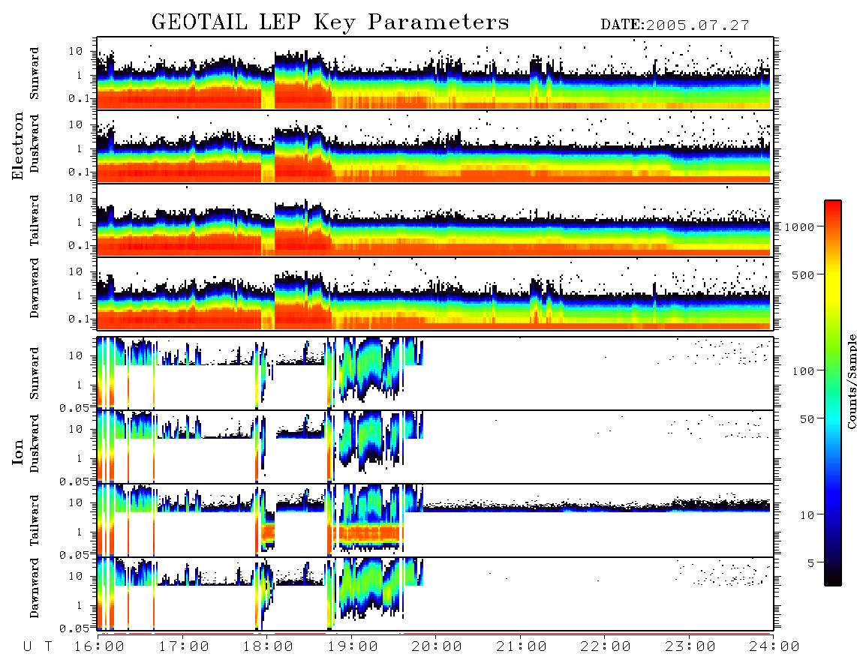The image size is (857, 660).
Task: Click the vertical "Ion" group label
Action: [x=18, y=452]
